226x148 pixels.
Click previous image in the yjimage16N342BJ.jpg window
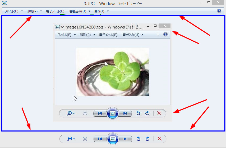[x=100, y=113]
